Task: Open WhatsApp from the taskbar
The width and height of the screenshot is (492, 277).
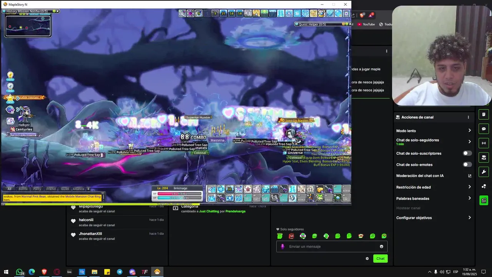Action: pos(19,272)
